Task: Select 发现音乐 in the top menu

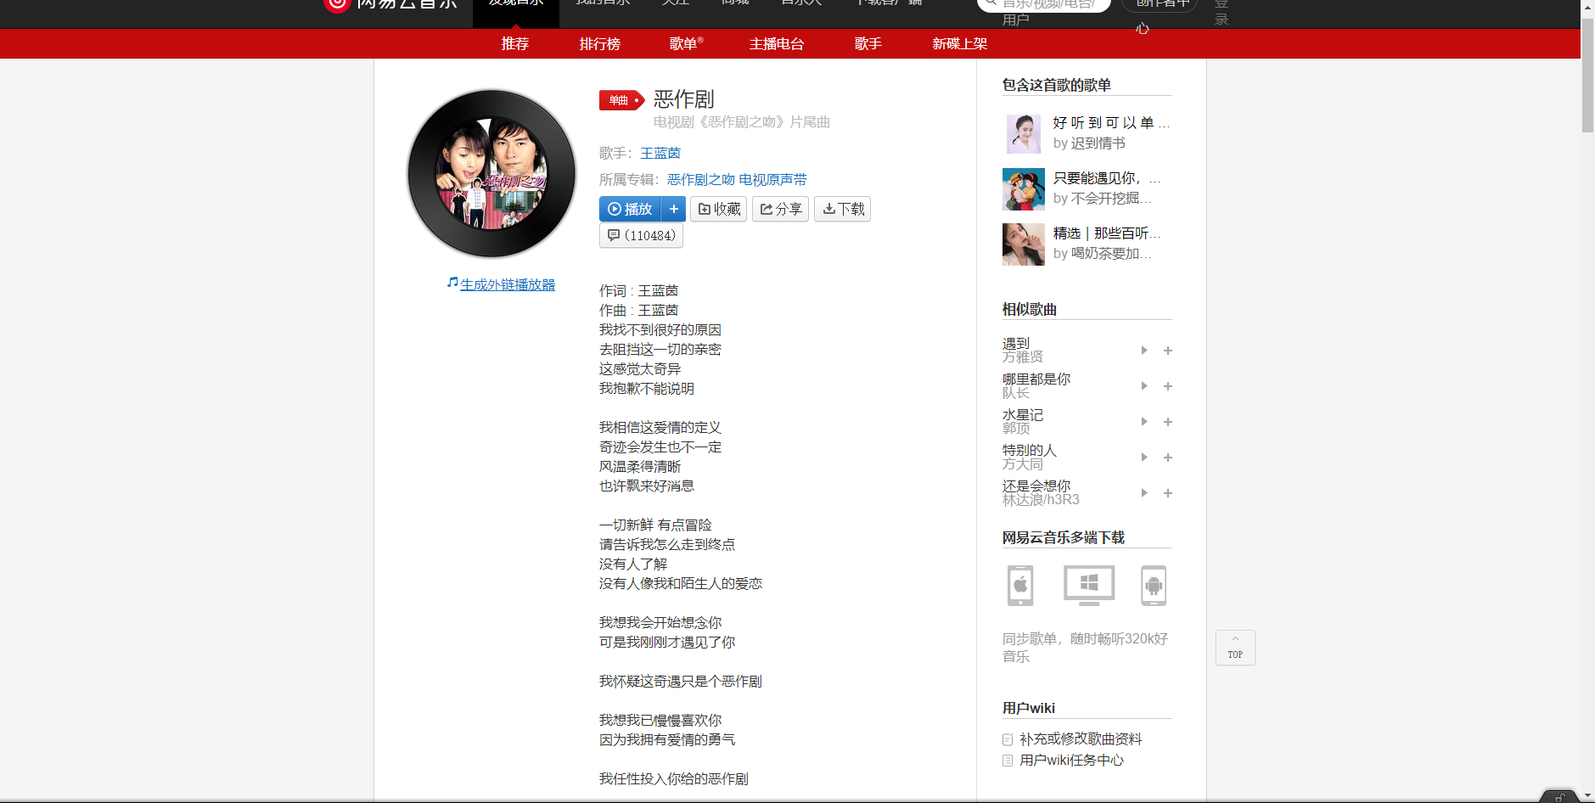Action: pyautogui.click(x=515, y=4)
